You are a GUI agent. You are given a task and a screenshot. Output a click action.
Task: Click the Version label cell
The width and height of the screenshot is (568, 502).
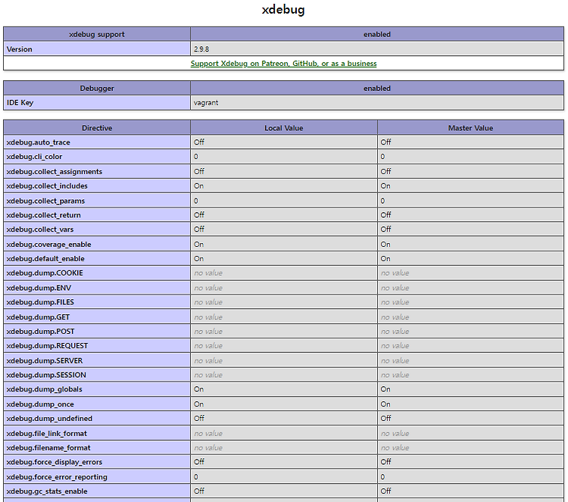tap(97, 49)
